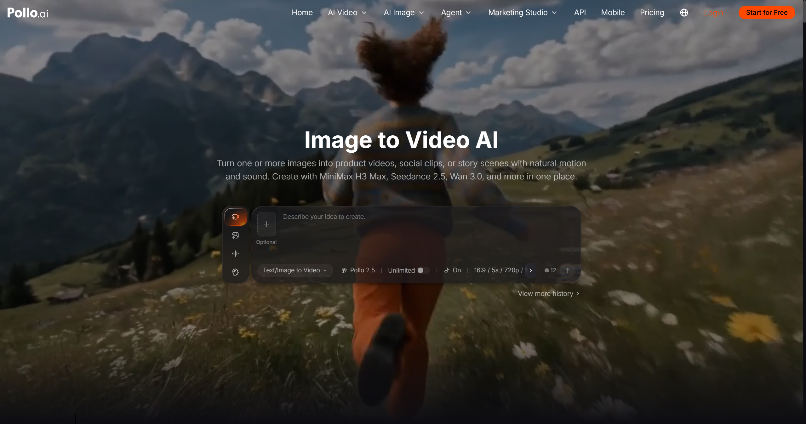
Task: Open the Pricing nav item
Action: [652, 13]
